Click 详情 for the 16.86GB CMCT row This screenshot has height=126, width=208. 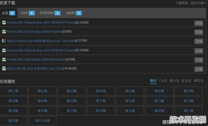click(199, 69)
